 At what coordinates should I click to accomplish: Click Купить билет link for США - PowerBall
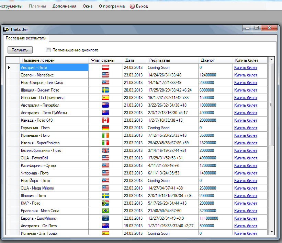coord(246,158)
